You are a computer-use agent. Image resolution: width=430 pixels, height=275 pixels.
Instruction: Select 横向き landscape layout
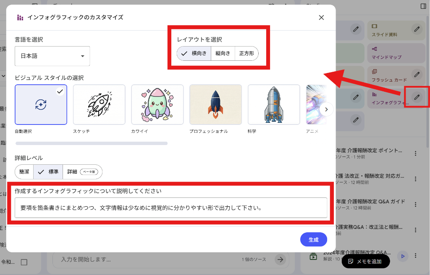194,53
